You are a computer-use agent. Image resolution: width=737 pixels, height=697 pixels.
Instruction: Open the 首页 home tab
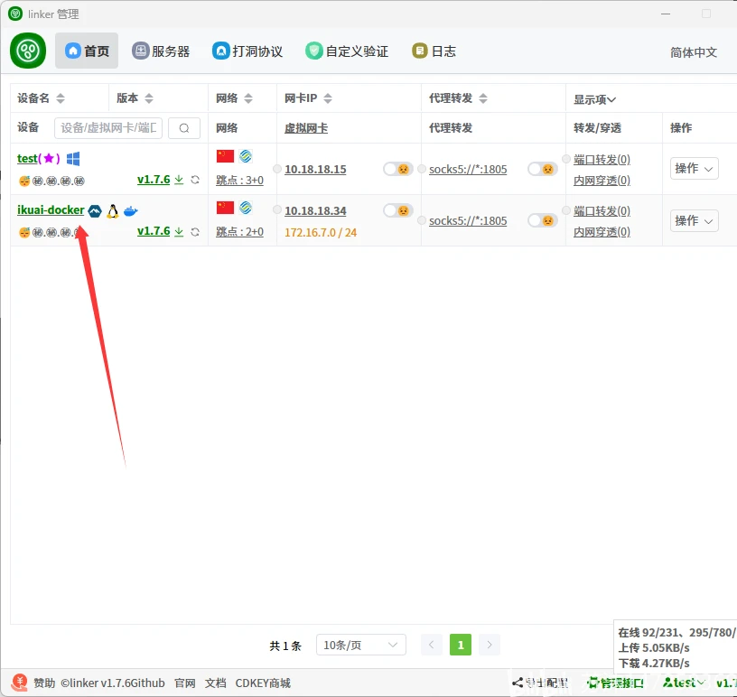pos(87,51)
